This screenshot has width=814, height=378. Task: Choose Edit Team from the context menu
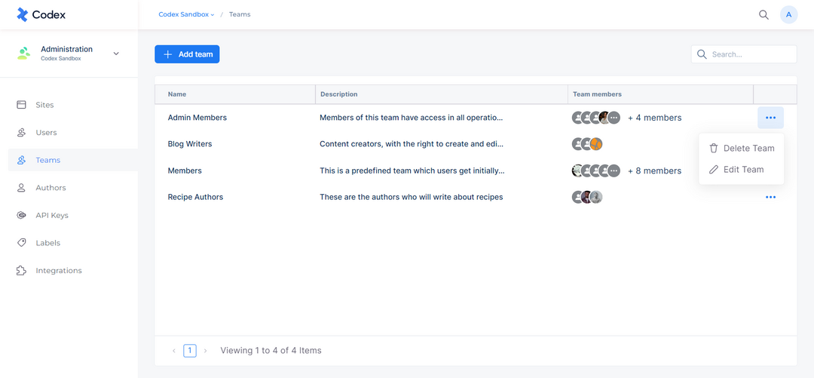pos(742,170)
